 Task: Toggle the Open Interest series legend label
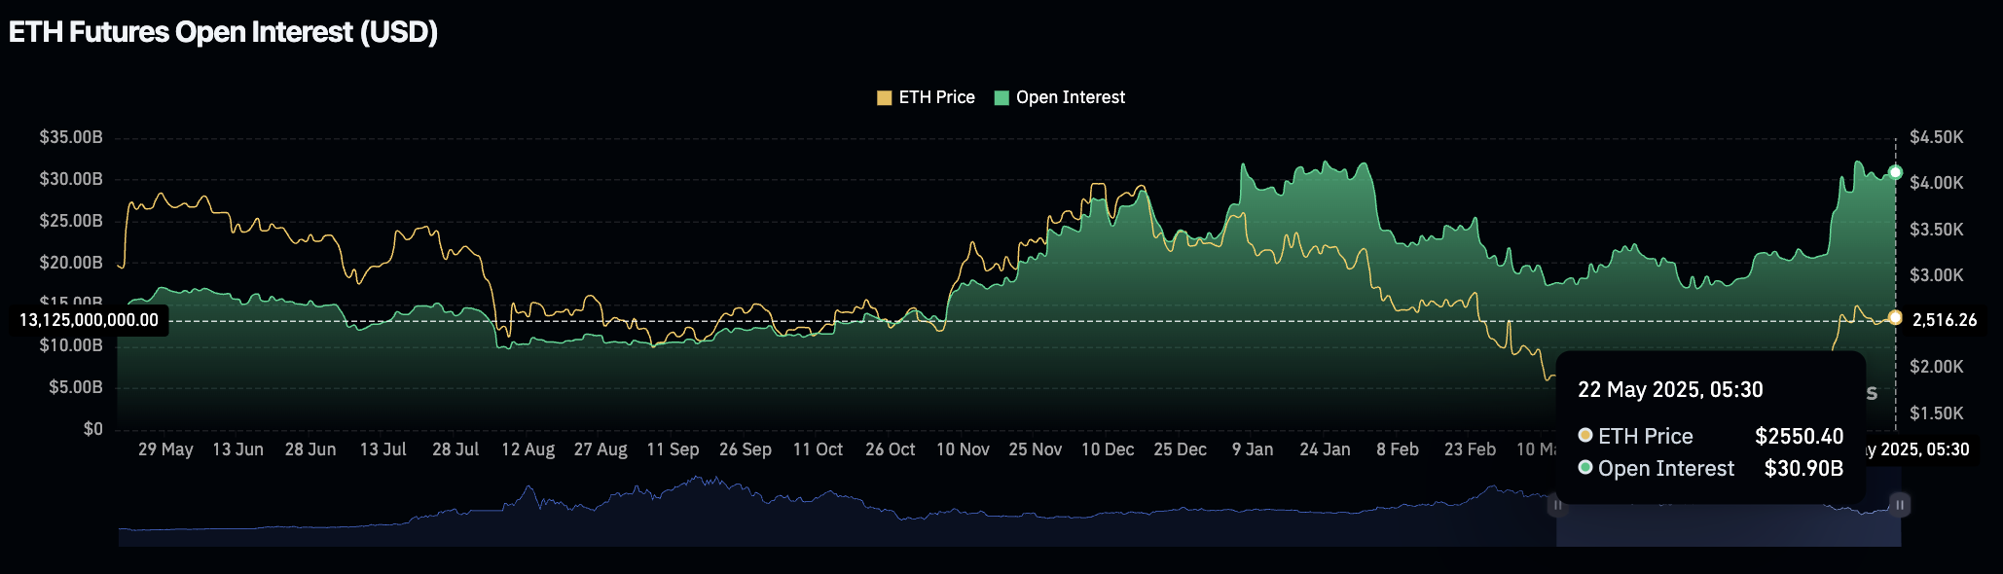point(1070,98)
